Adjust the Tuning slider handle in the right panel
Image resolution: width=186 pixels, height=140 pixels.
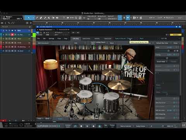click(x=167, y=58)
